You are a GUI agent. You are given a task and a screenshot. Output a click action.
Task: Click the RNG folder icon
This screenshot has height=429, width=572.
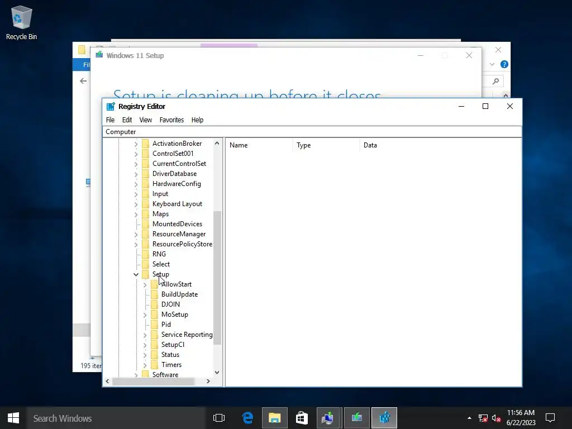click(x=145, y=254)
